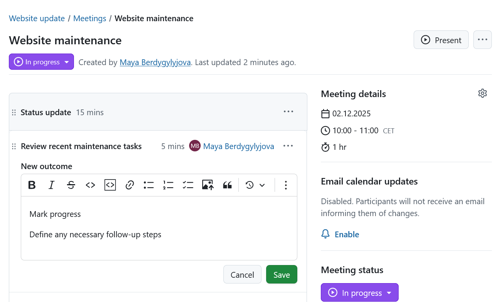The image size is (498, 302).
Task: Apply strikethrough formatting to text
Action: coord(71,185)
